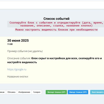
Task: Click the event time 11:00
Action: pyautogui.click(x=10, y=44)
